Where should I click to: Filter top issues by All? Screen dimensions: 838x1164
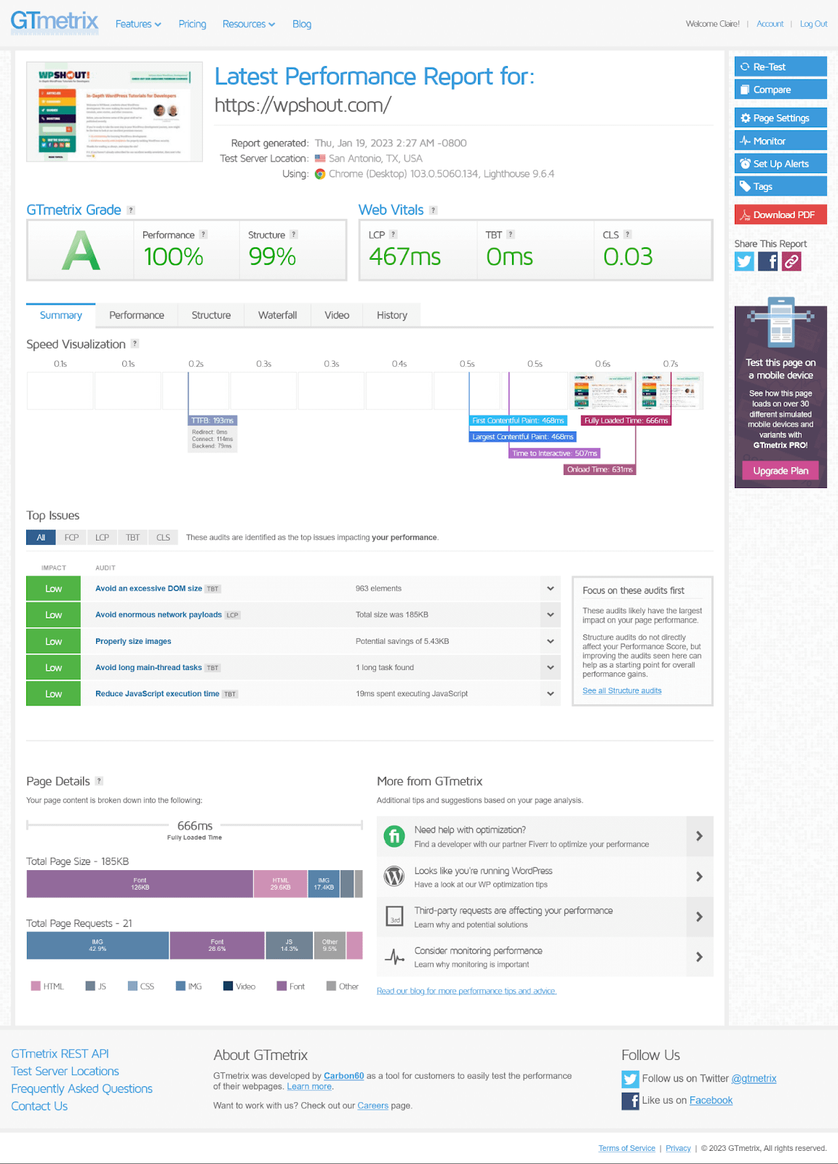pyautogui.click(x=41, y=538)
